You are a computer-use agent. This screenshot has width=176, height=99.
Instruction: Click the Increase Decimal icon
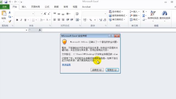point(101,20)
